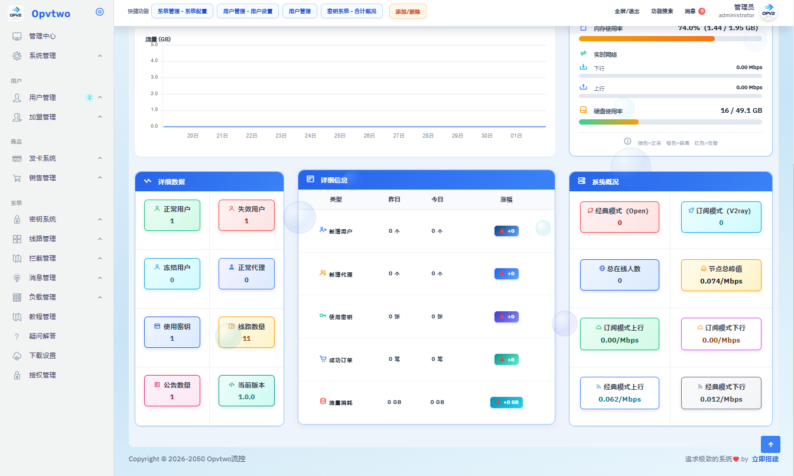
Task: Open the 消息 notifications in the header
Action: click(x=695, y=11)
